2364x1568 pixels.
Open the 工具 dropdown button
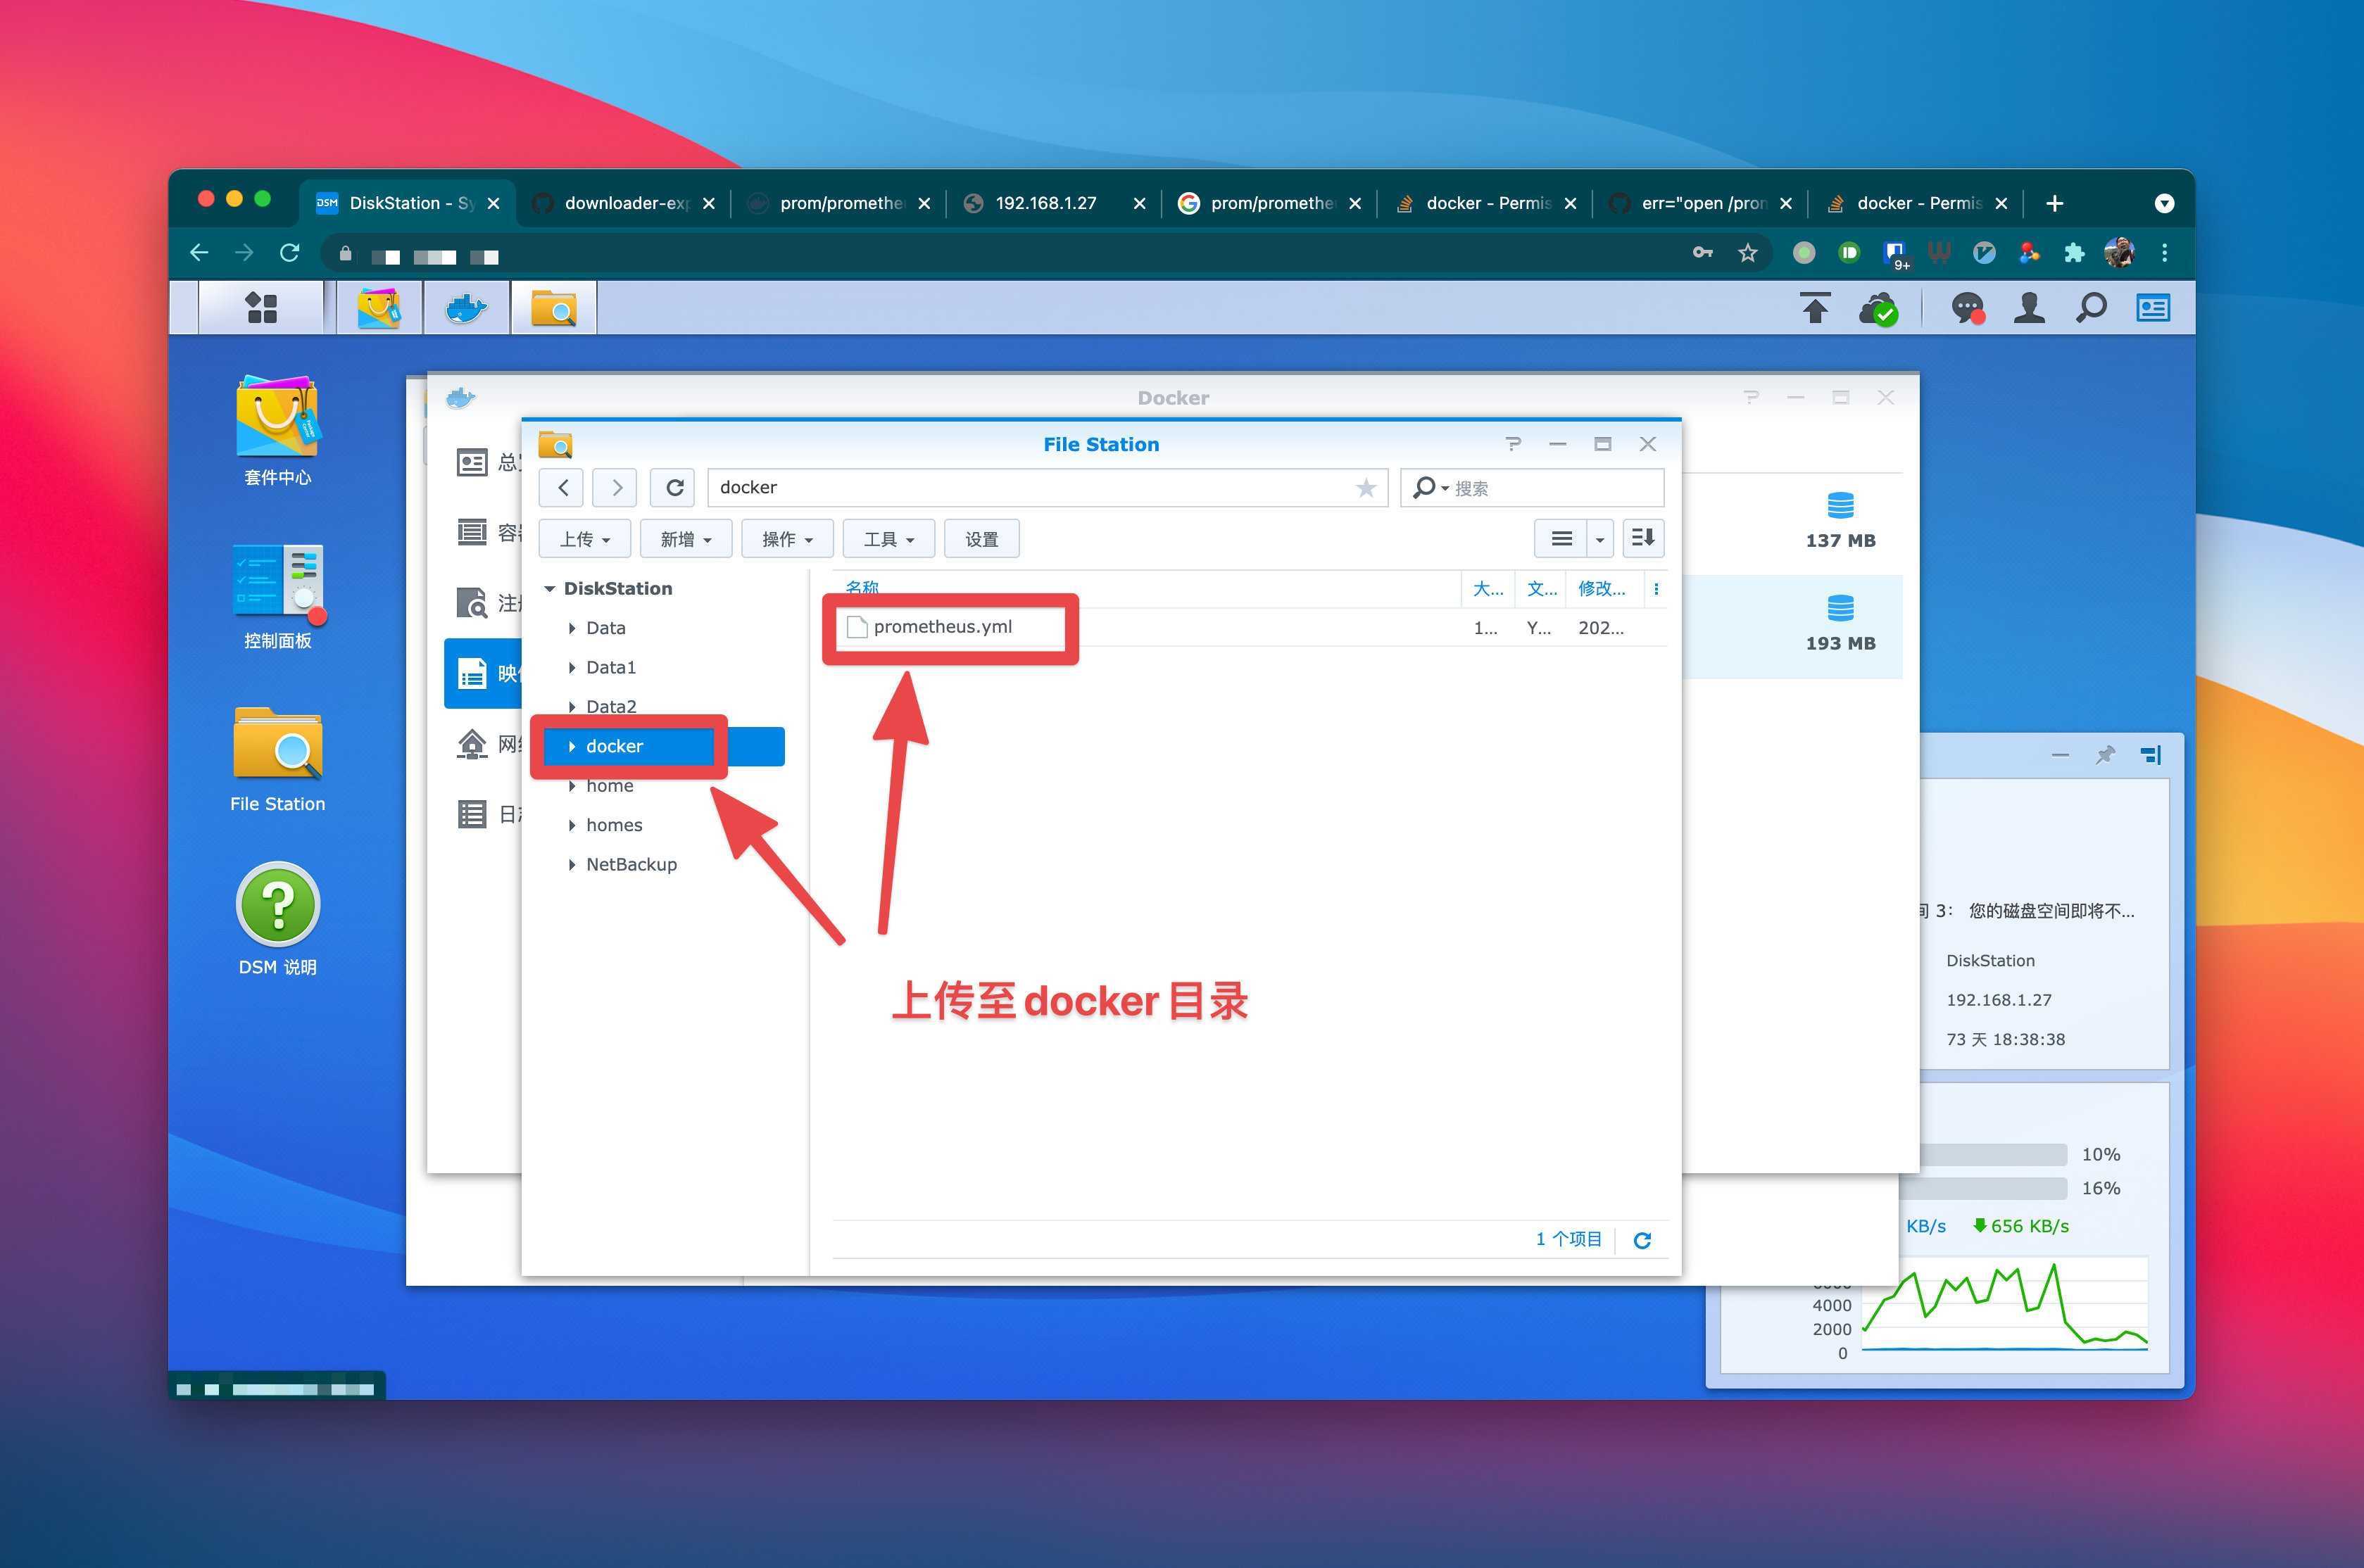888,539
